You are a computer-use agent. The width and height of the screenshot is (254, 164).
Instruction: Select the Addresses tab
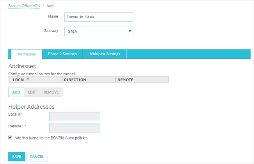pyautogui.click(x=27, y=54)
